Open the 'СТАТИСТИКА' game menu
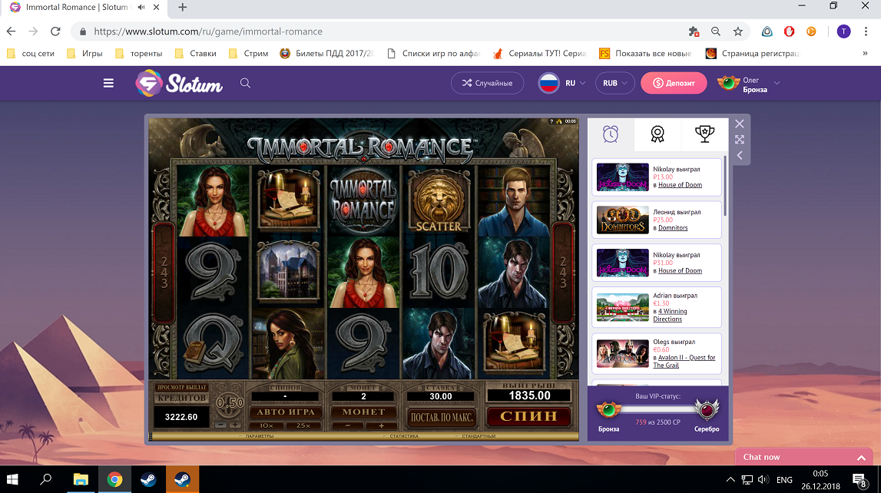 (403, 436)
